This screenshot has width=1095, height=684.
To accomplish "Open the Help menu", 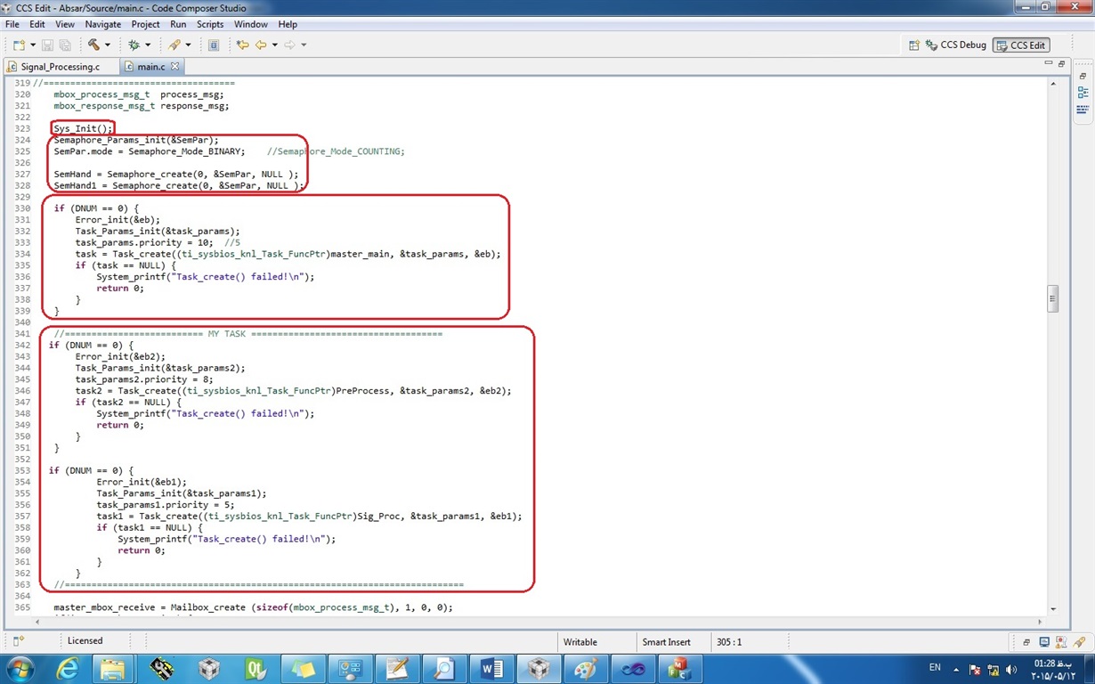I will (x=288, y=24).
